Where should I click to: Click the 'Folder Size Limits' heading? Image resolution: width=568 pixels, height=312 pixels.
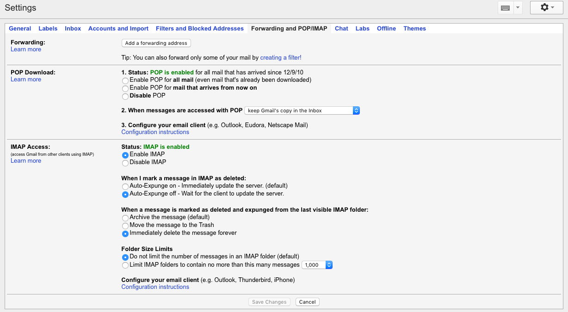[147, 249]
